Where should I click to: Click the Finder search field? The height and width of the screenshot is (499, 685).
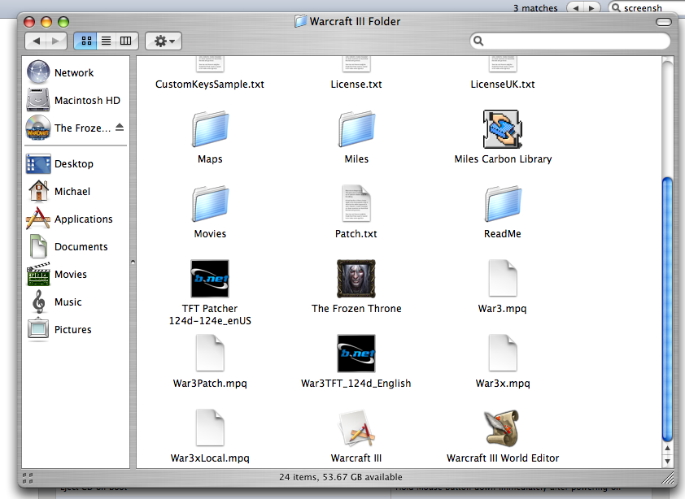tap(570, 41)
